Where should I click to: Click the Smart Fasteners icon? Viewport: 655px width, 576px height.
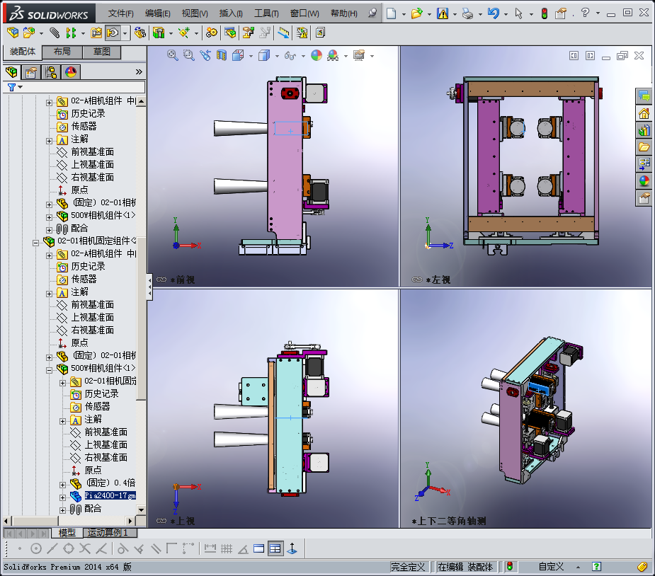point(96,33)
